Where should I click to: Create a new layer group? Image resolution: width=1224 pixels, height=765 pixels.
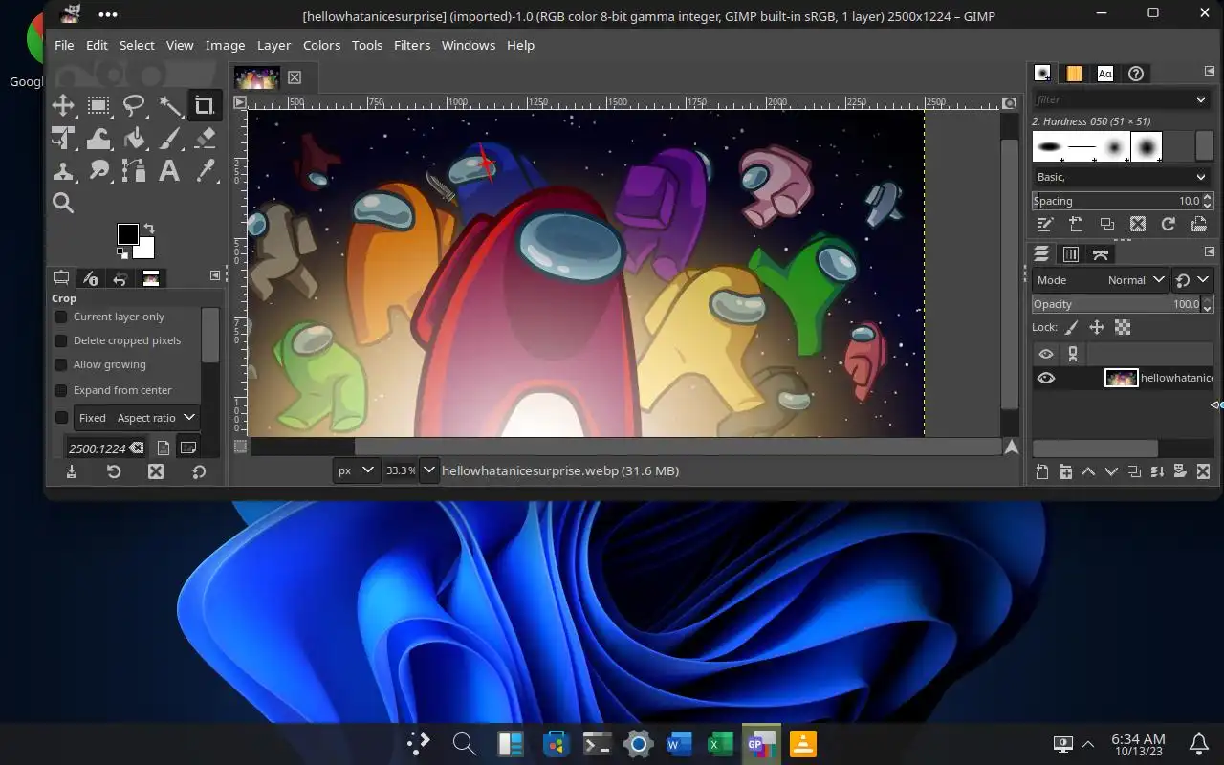click(1065, 471)
